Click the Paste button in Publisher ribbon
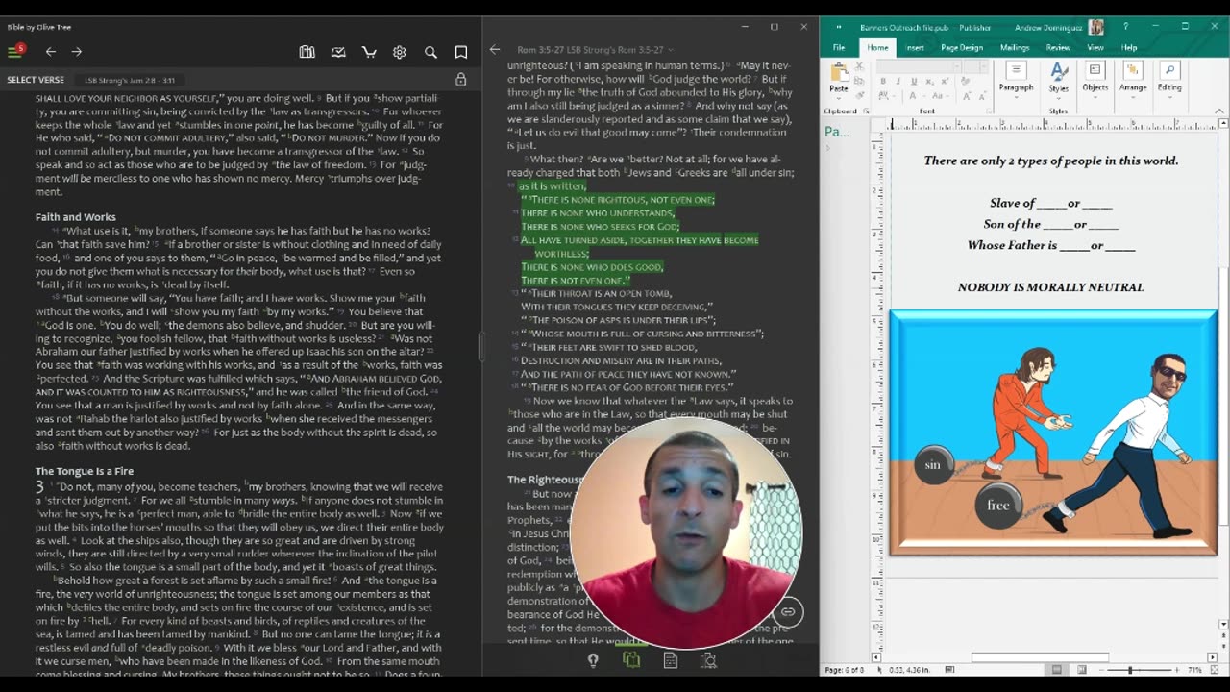 pos(839,76)
